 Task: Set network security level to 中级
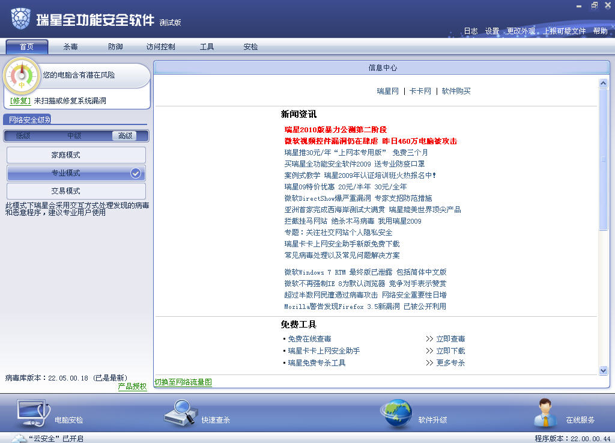pos(74,136)
